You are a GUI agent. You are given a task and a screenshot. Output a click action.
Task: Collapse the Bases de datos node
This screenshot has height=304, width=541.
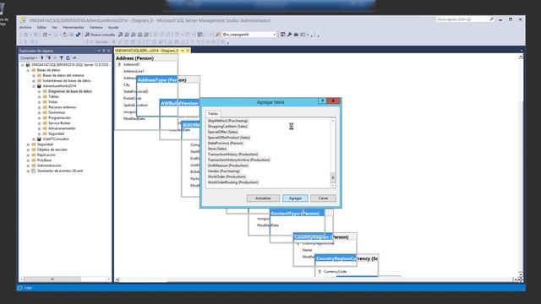pos(28,70)
